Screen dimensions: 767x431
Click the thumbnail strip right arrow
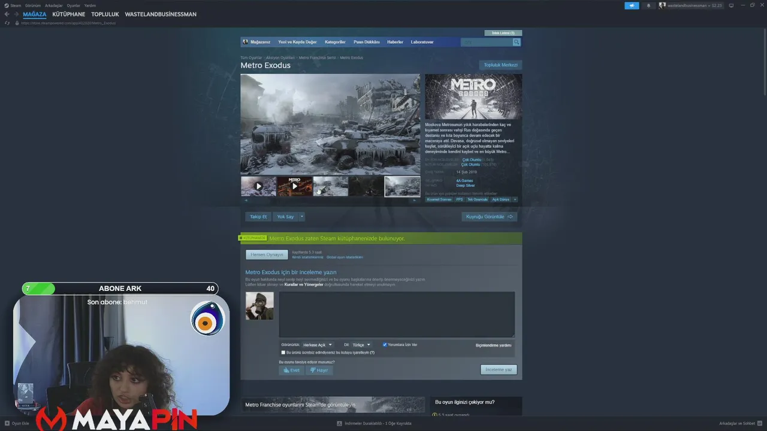coord(415,200)
